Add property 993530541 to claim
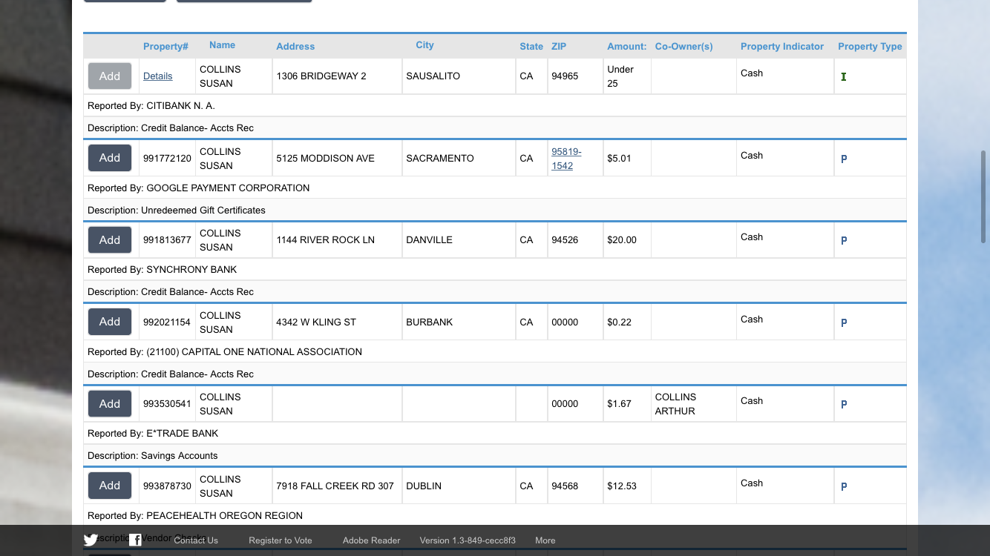 point(110,403)
